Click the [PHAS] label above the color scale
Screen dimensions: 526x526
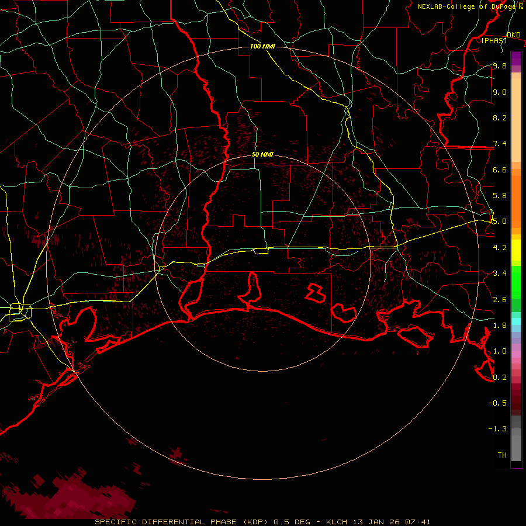pyautogui.click(x=494, y=40)
